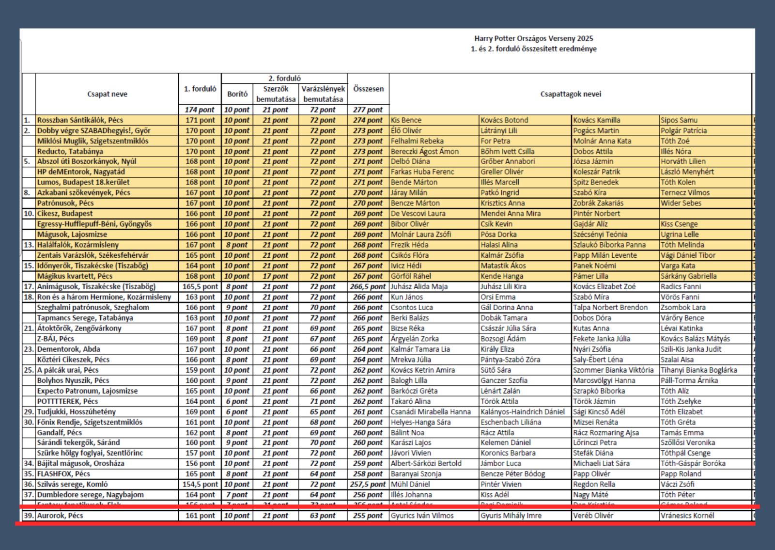Select team 'Szürke hölgy foglyai, Szentlőrinc'
The image size is (775, 550).
point(90,453)
